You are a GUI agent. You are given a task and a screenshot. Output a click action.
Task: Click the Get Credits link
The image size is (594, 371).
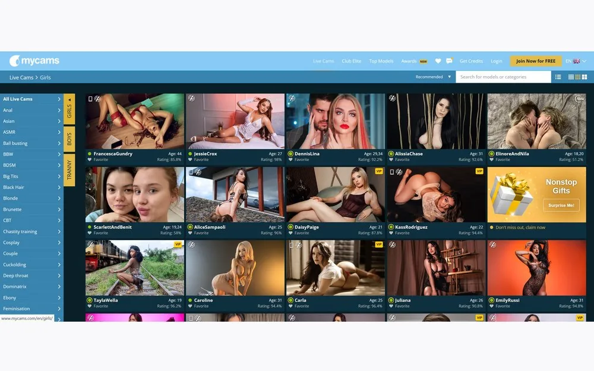click(x=471, y=61)
